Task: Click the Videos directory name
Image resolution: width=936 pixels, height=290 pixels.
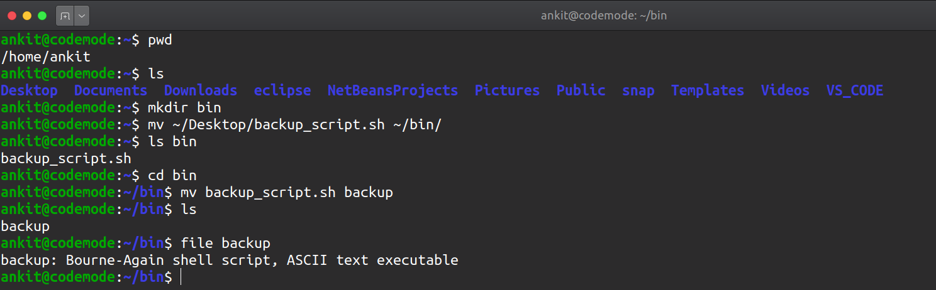Action: [785, 90]
